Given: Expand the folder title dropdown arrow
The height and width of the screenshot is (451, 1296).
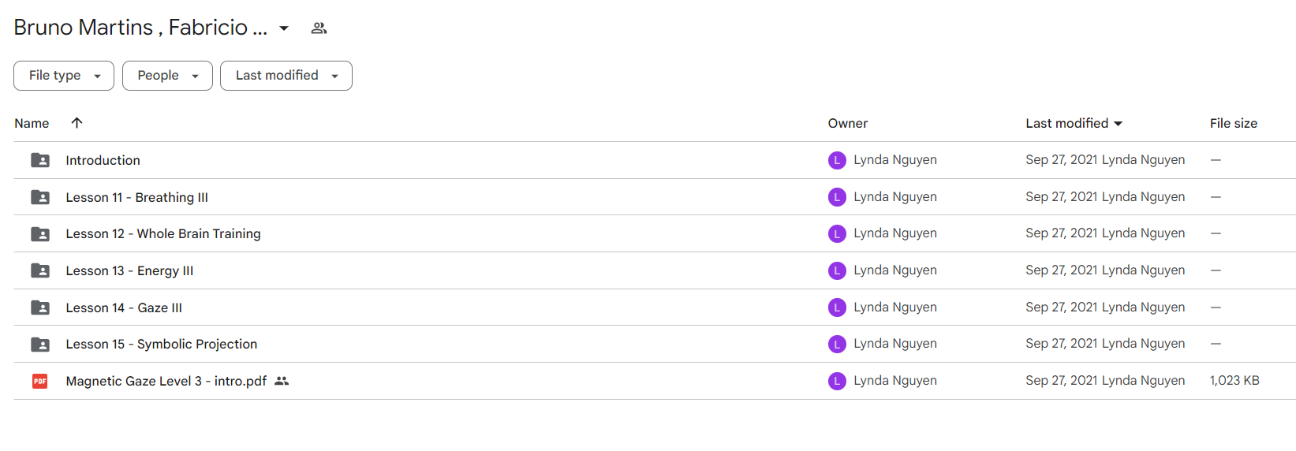Looking at the screenshot, I should point(284,28).
